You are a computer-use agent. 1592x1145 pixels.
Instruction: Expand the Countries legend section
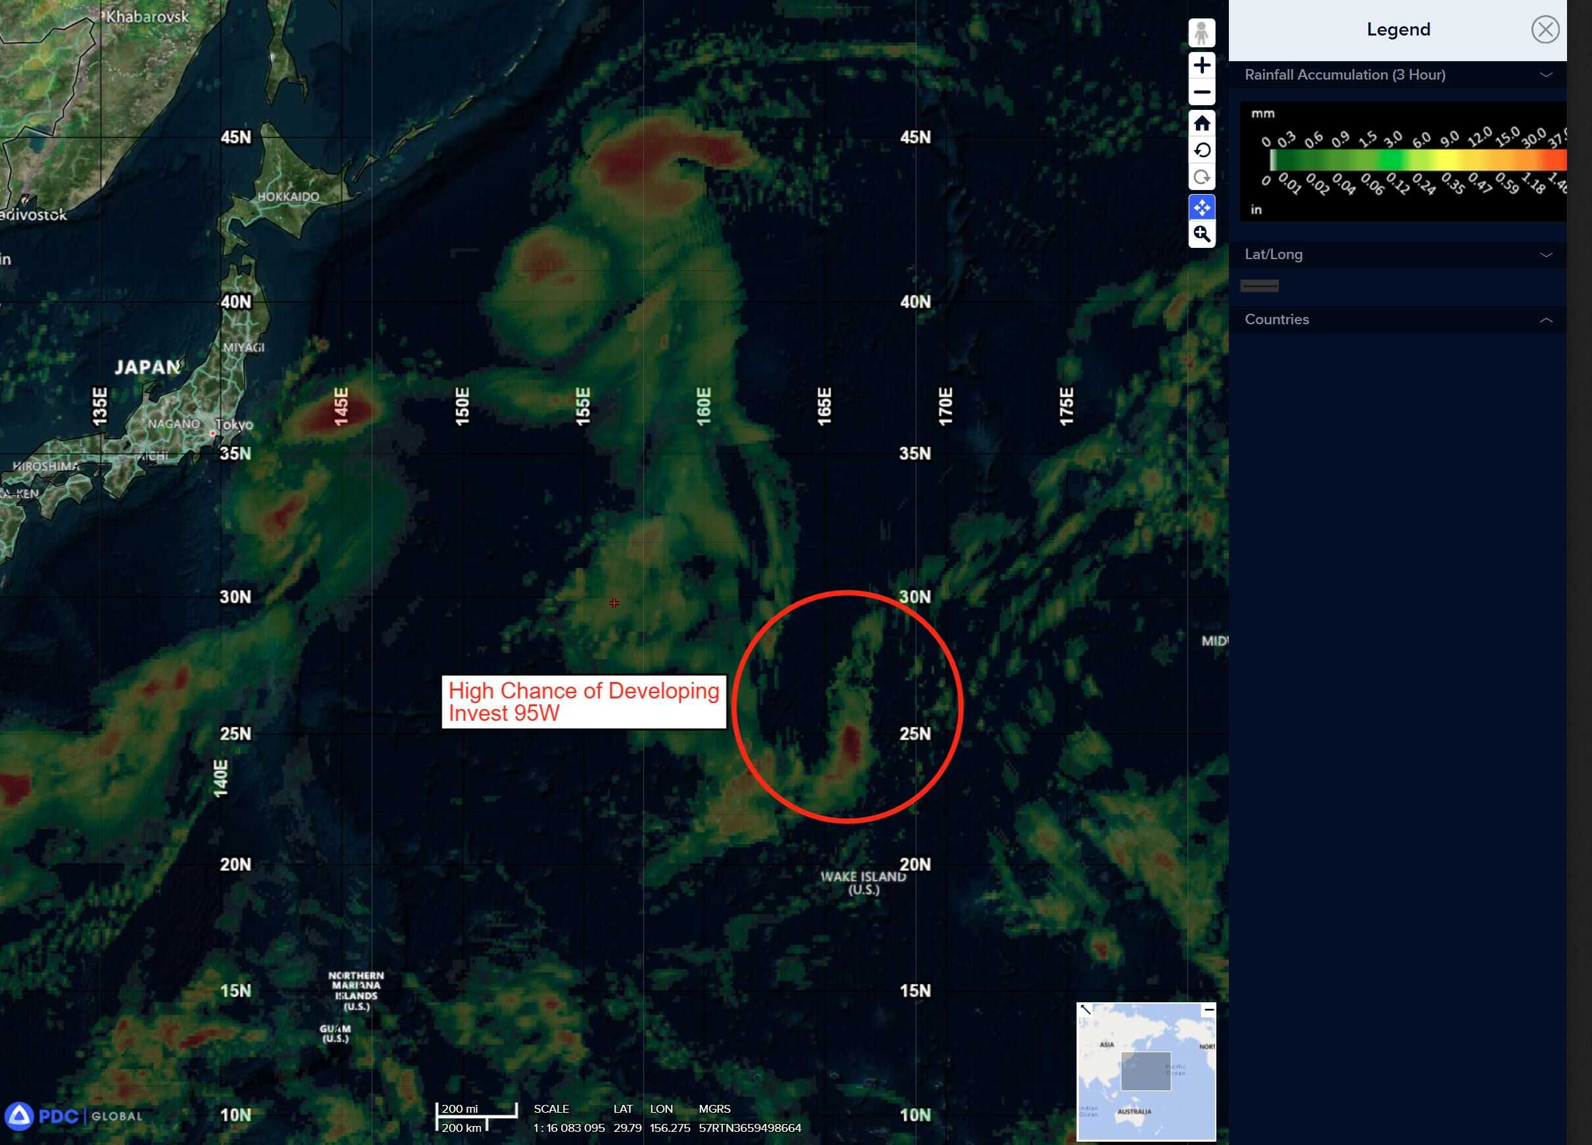pos(1545,320)
